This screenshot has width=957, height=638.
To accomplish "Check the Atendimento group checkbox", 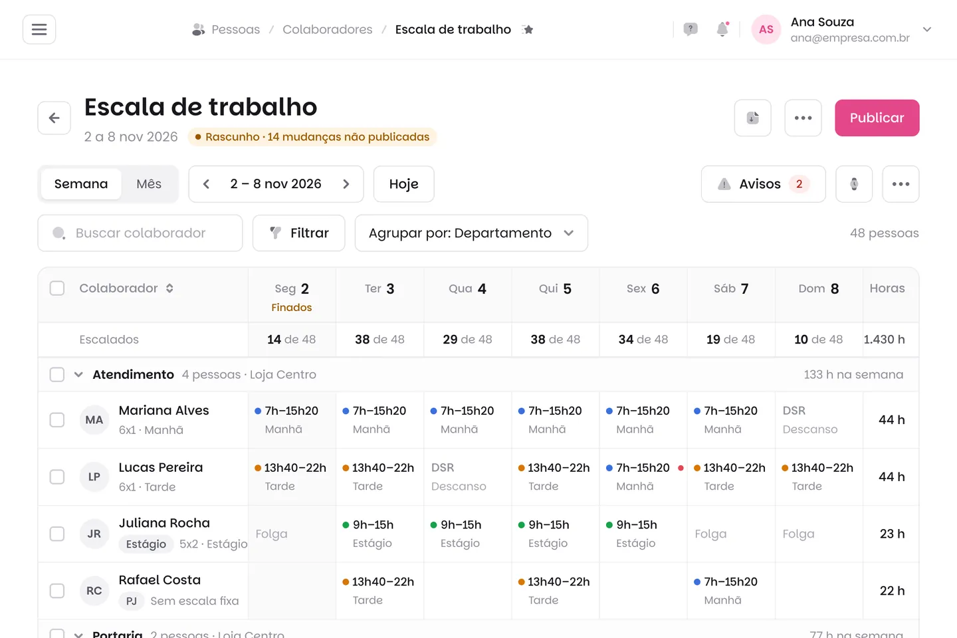I will pyautogui.click(x=57, y=375).
